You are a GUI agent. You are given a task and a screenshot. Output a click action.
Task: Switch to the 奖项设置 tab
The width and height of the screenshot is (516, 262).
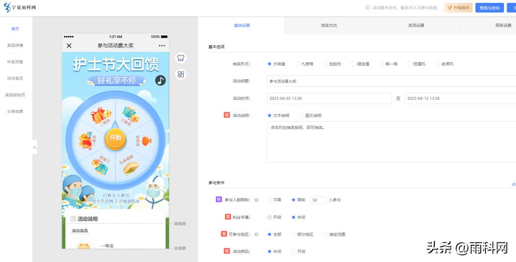(416, 25)
